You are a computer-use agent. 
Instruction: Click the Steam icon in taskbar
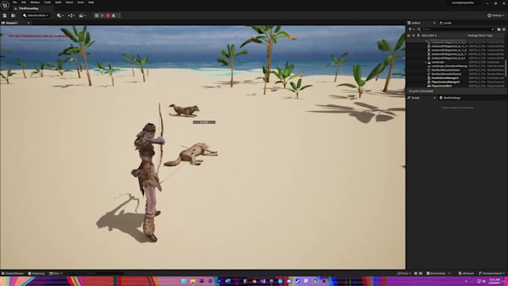[297, 281]
